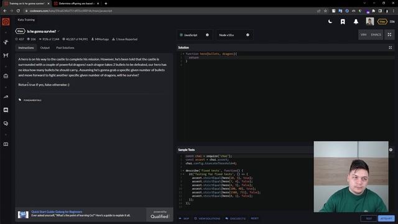Viewport: 398px width, 224px height.
Task: Click inside the Sample Tests code editor
Action: click(x=245, y=181)
